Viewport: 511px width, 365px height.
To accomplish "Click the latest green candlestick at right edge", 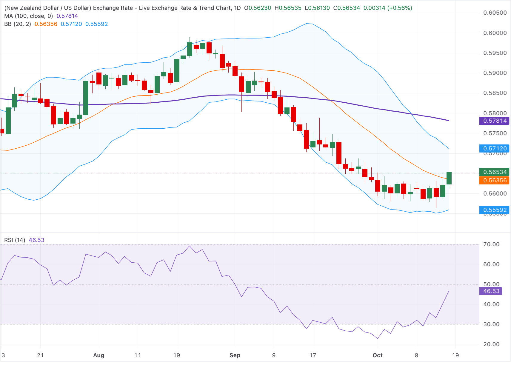I will tap(449, 178).
